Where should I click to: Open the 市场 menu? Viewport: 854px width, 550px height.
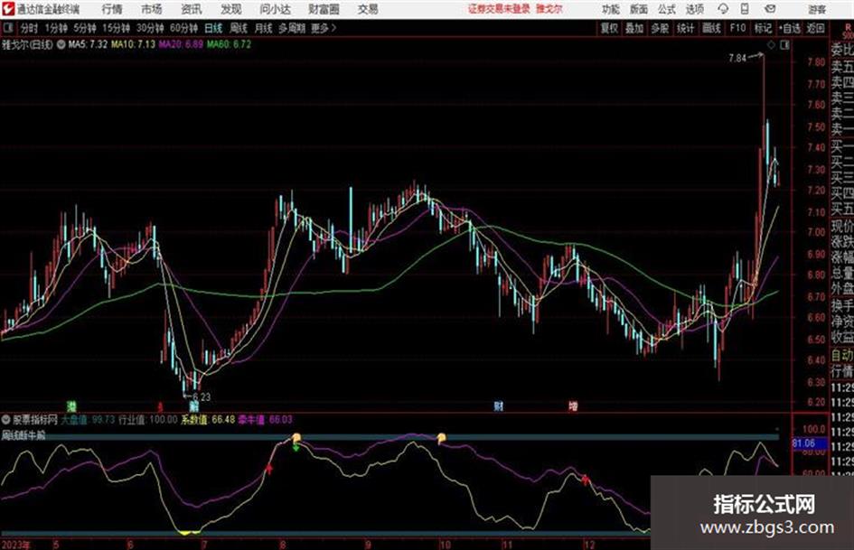152,9
